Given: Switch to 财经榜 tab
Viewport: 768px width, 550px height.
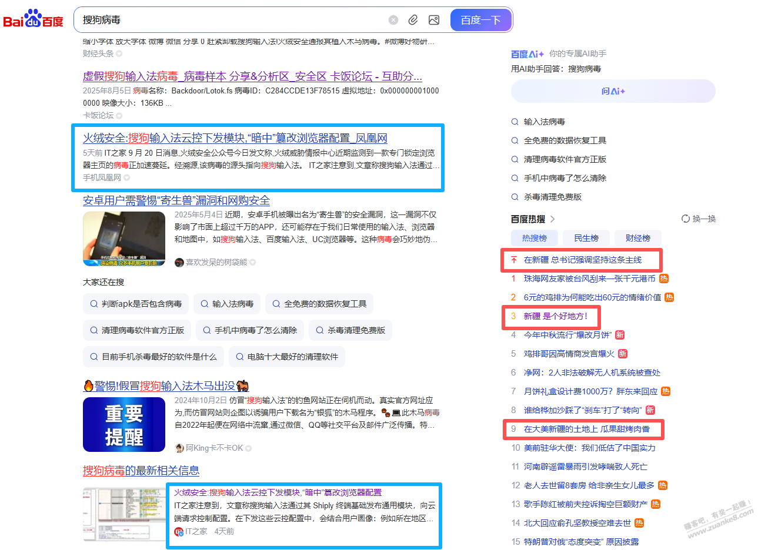Looking at the screenshot, I should point(638,238).
